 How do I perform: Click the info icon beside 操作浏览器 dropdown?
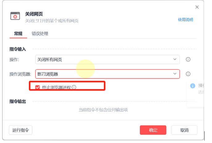coord(188,74)
